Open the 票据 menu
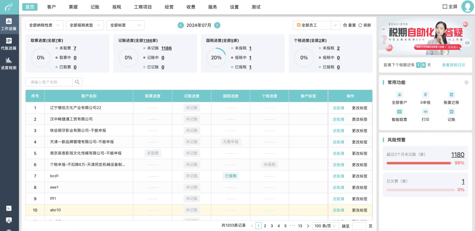Image resolution: width=475 pixels, height=231 pixels. 73,7
